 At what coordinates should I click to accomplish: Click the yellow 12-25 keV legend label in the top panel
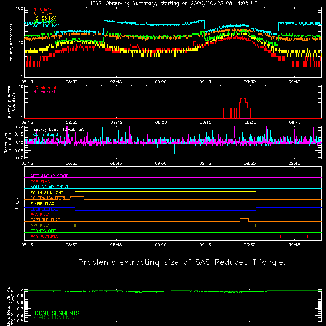click(x=45, y=18)
